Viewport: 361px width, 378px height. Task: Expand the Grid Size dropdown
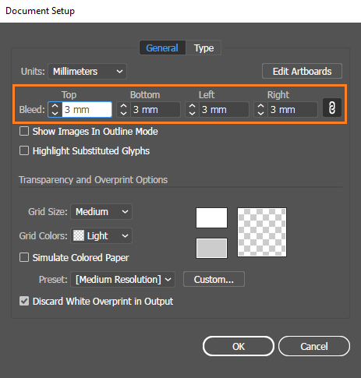click(101, 212)
